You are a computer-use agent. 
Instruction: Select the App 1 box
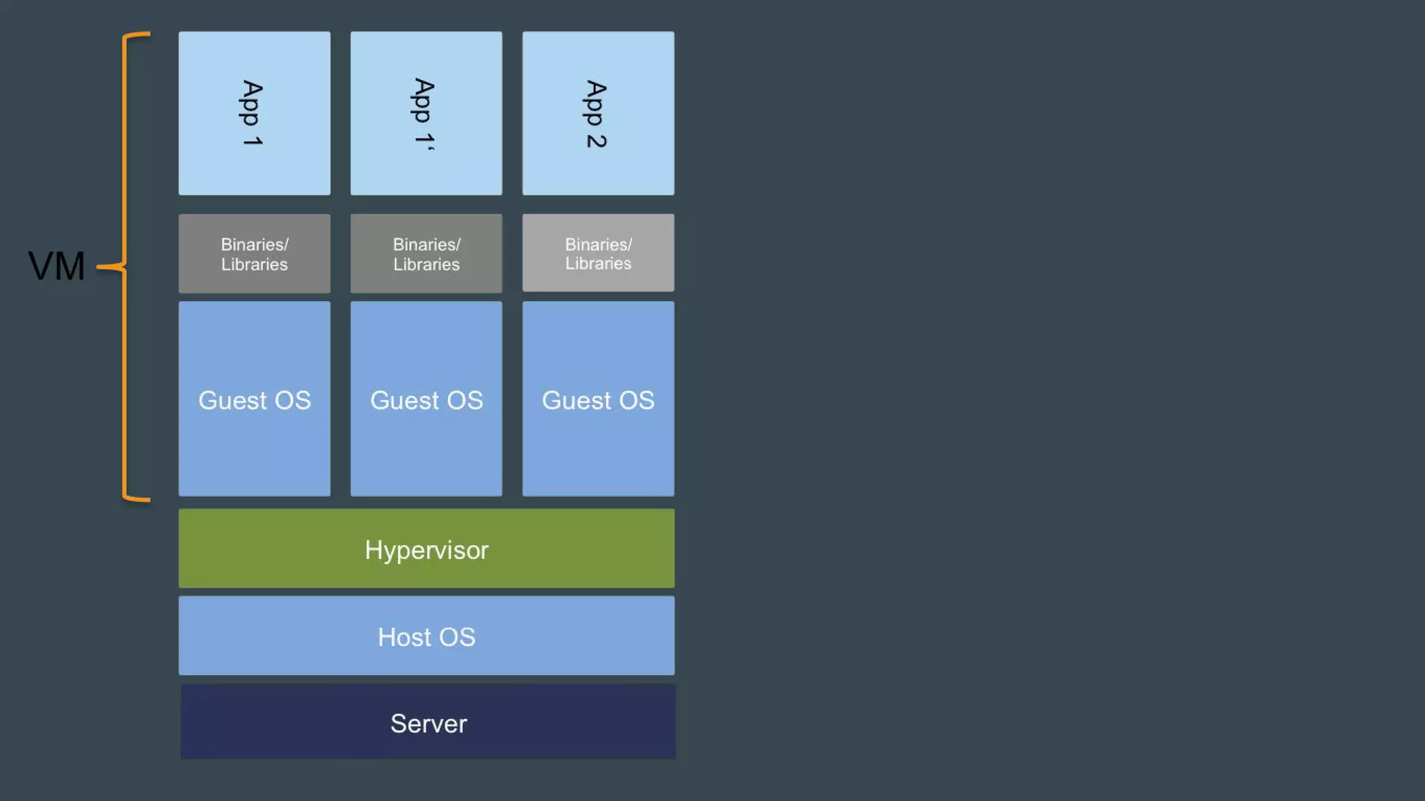point(254,113)
